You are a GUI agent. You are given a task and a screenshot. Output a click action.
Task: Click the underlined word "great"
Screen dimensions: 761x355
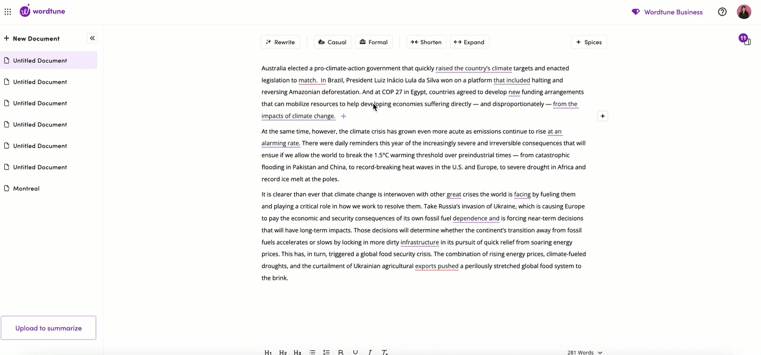454,195
